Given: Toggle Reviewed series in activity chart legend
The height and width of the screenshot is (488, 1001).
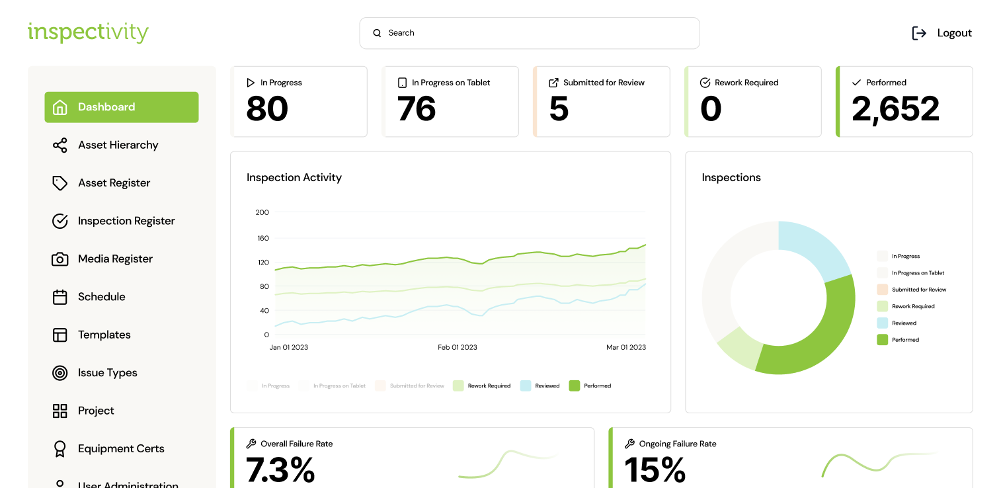Looking at the screenshot, I should point(540,386).
